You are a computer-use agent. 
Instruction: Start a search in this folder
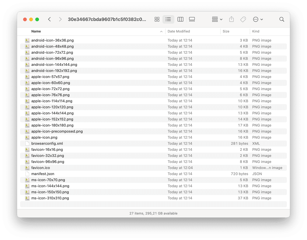pos(281,19)
